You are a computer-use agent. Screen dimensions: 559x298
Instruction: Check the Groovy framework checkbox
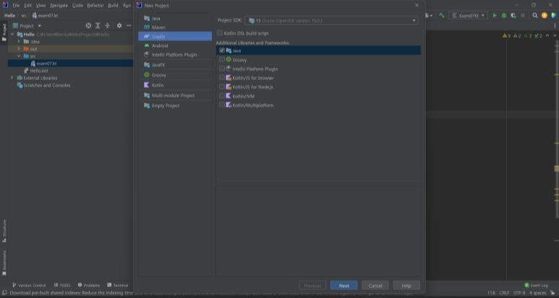(222, 59)
